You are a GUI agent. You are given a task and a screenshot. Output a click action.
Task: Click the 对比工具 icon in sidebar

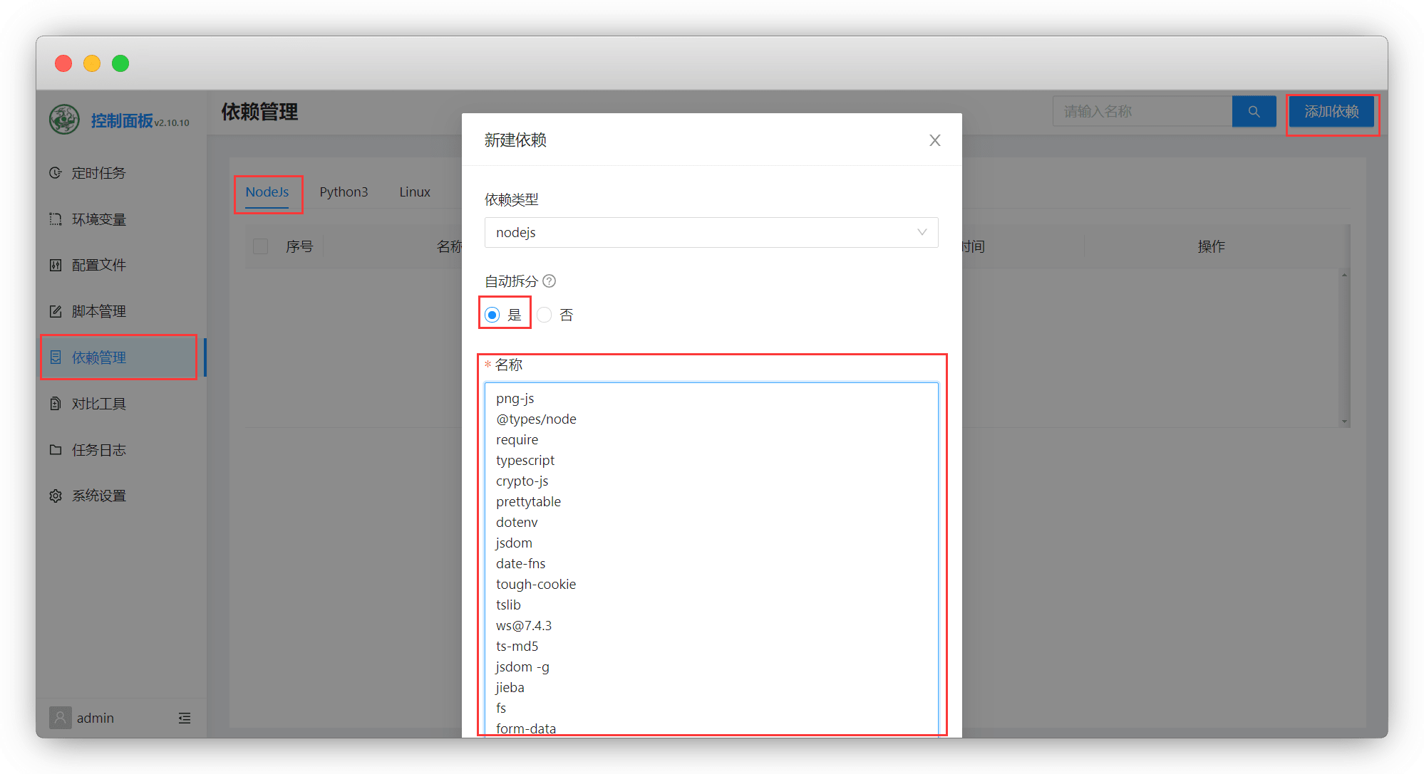pos(56,404)
